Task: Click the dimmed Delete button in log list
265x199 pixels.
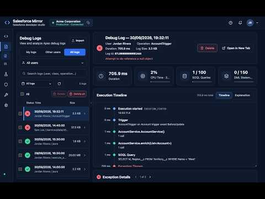Action: (59, 94)
